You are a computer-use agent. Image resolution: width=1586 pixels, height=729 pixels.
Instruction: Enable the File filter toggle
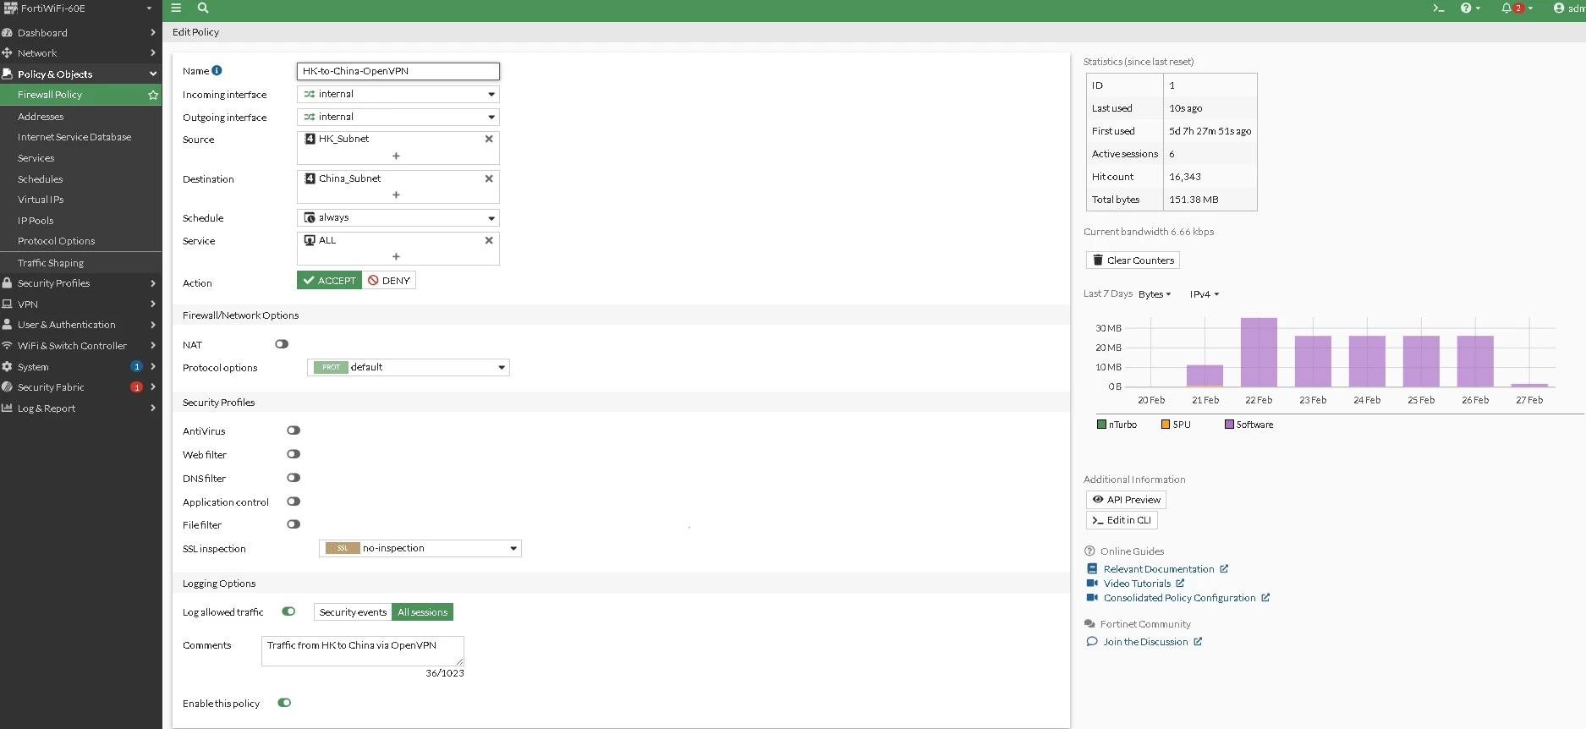[x=294, y=524]
